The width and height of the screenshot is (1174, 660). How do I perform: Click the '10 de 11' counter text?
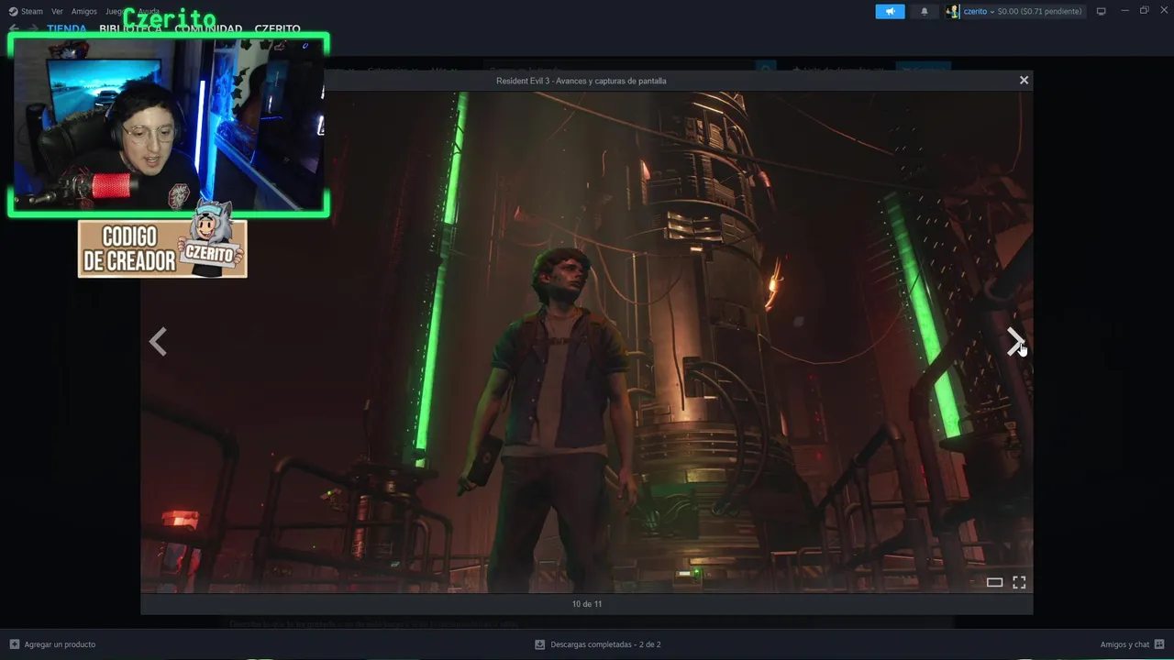pos(587,604)
